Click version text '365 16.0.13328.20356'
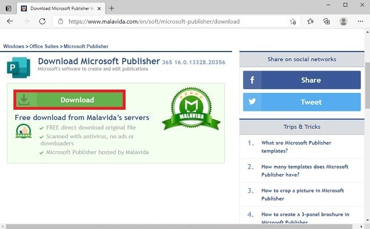The height and width of the screenshot is (229, 370). [193, 62]
